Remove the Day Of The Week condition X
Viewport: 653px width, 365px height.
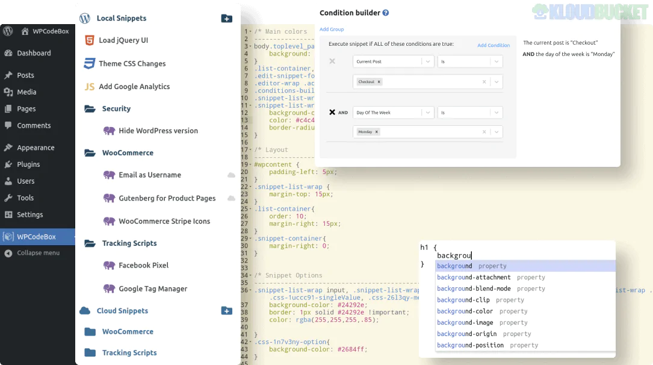pyautogui.click(x=332, y=112)
